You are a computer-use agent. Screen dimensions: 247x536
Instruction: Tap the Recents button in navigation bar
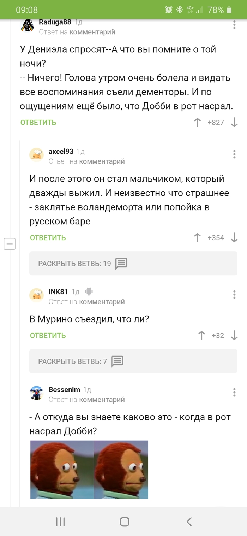pyautogui.click(x=60, y=521)
